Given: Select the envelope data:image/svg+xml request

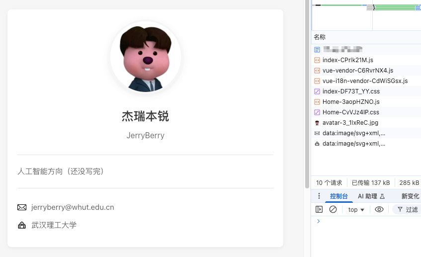Looking at the screenshot, I should pos(366,133).
